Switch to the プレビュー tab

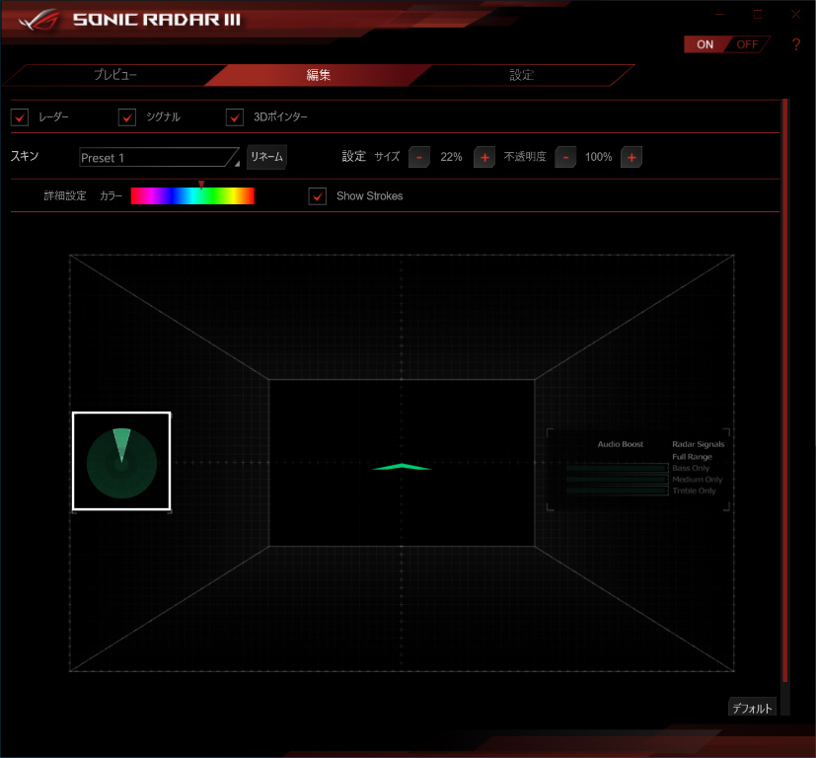tap(115, 75)
